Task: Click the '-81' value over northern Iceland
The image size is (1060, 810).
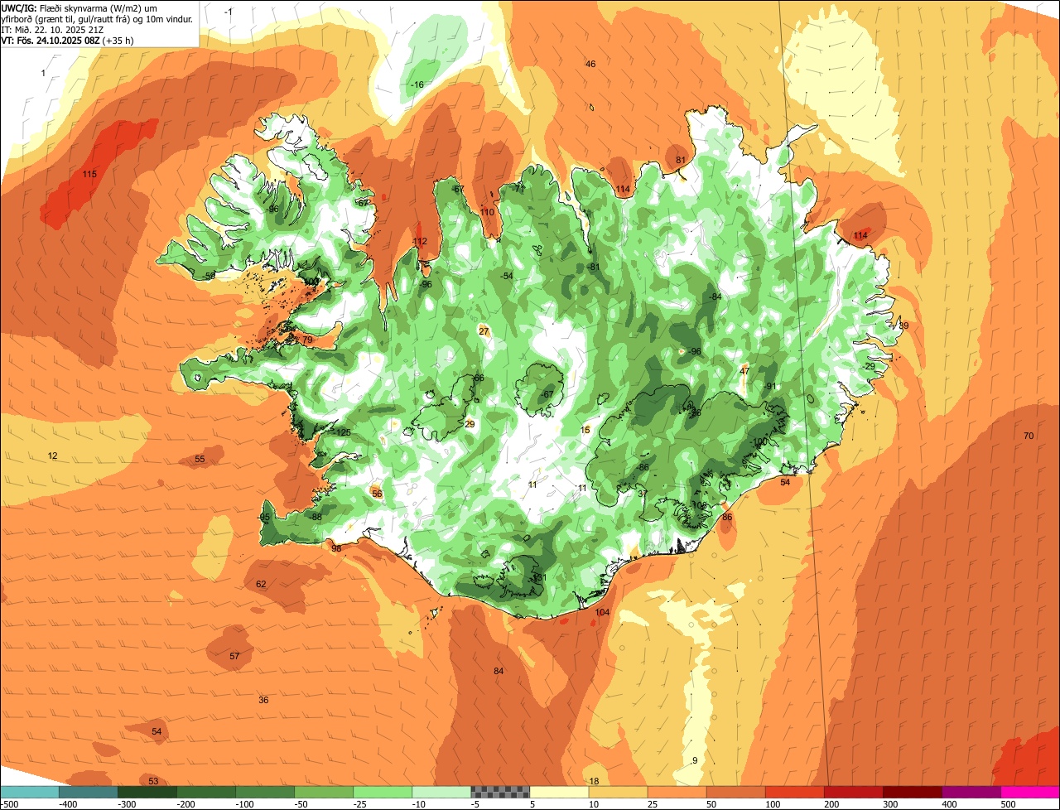Action: click(592, 267)
